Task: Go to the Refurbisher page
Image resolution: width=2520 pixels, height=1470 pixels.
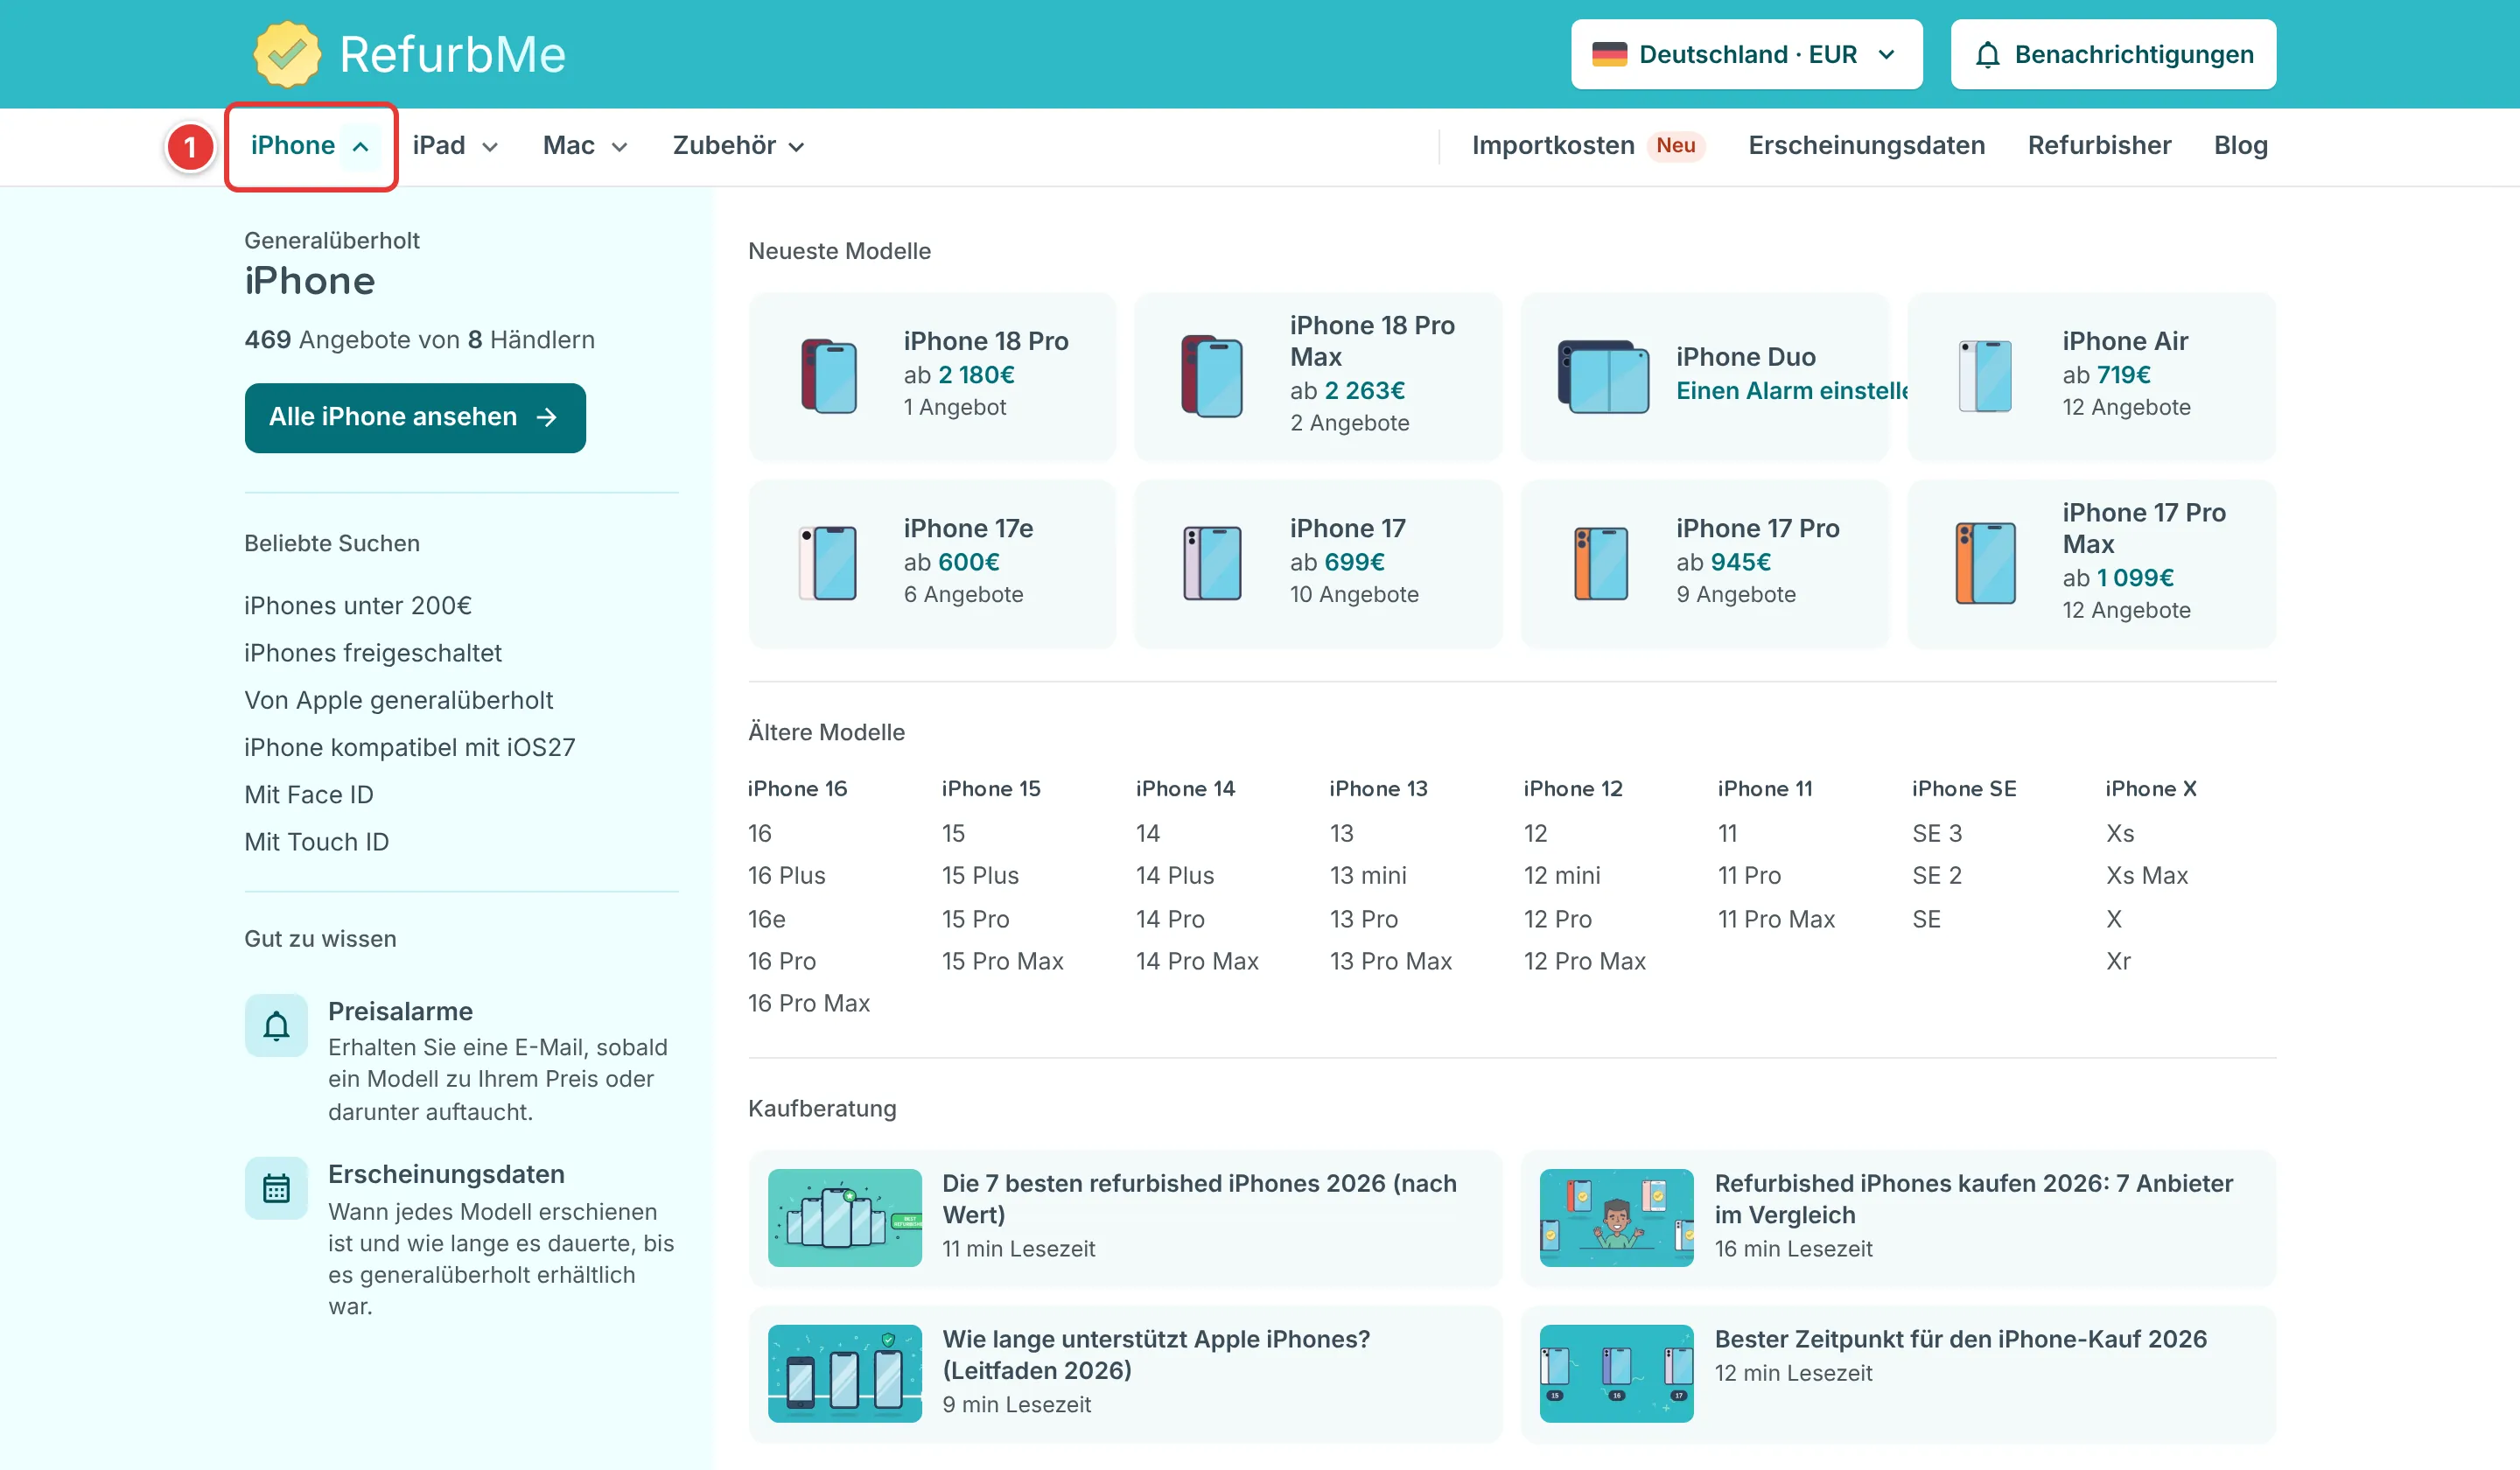Action: (x=2099, y=146)
